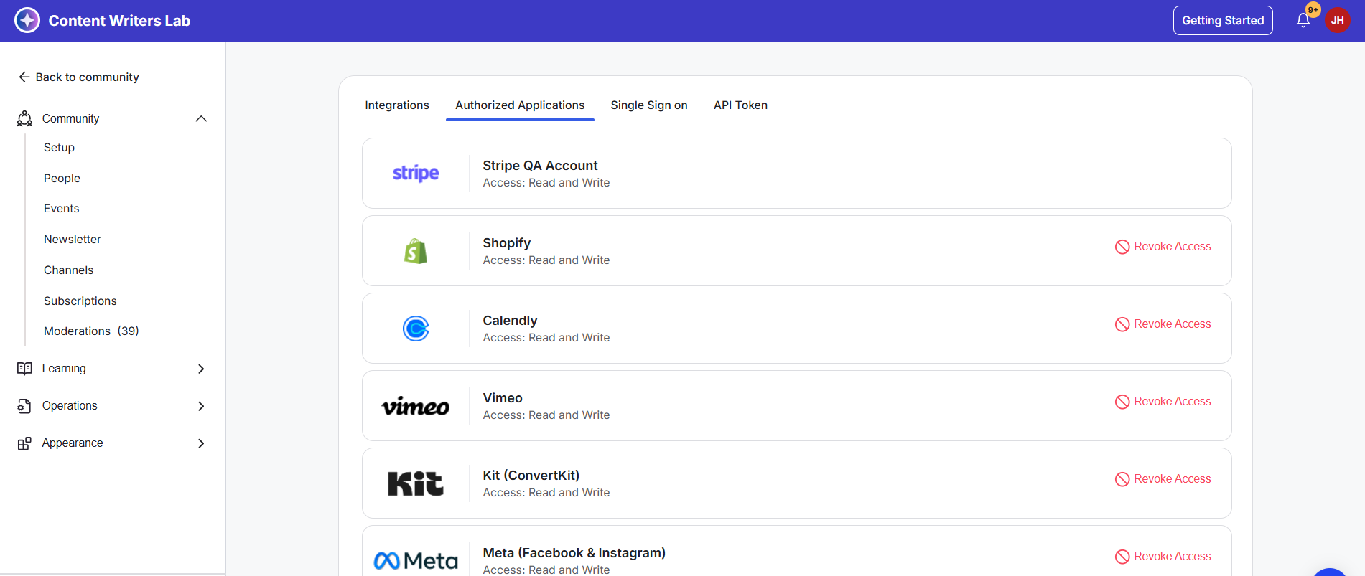Screen dimensions: 1365x576
Task: Open Newsletter settings in the sidebar
Action: (x=72, y=239)
